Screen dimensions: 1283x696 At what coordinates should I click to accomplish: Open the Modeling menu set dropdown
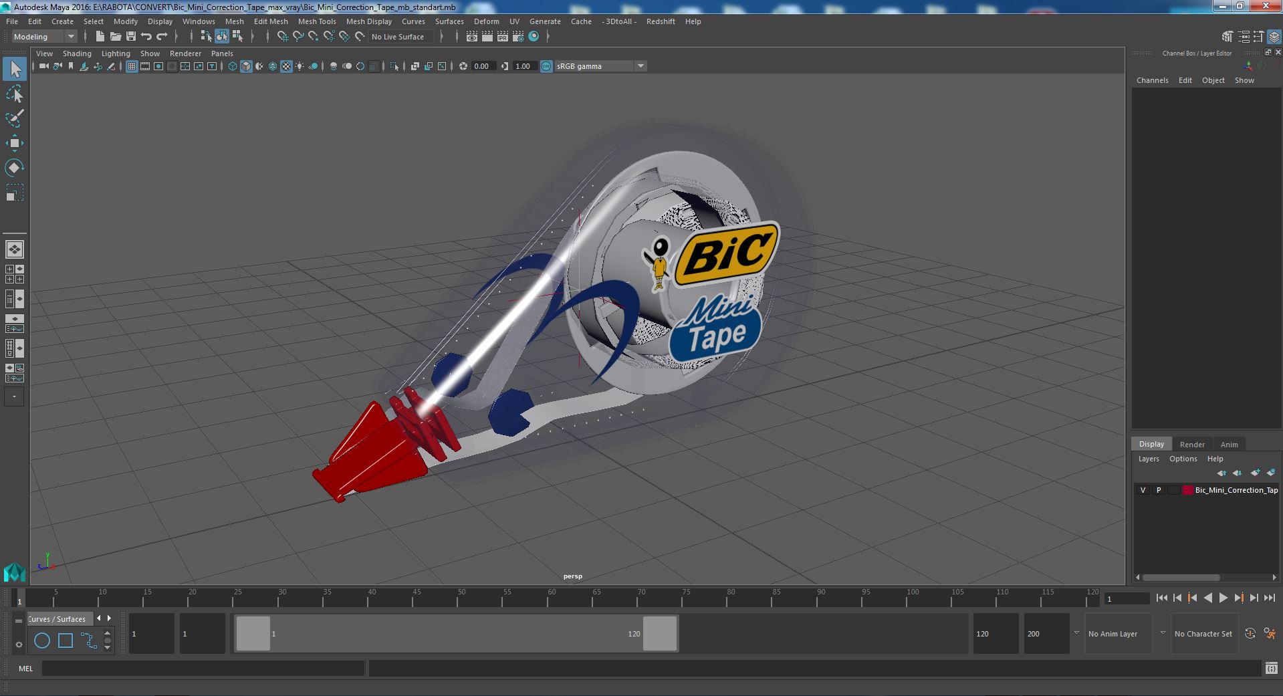[x=44, y=37]
